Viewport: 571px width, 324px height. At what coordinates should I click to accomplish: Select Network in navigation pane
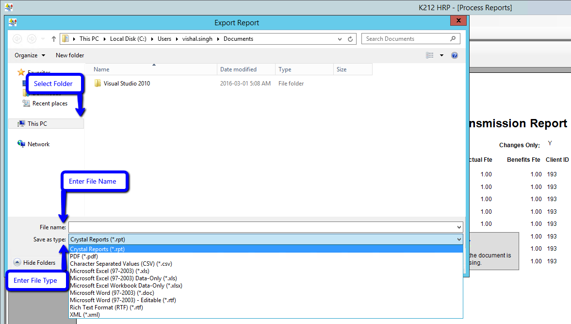(38, 144)
